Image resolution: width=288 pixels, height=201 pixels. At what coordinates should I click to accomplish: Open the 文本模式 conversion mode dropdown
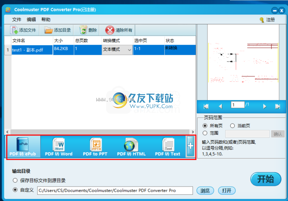coord(117,50)
